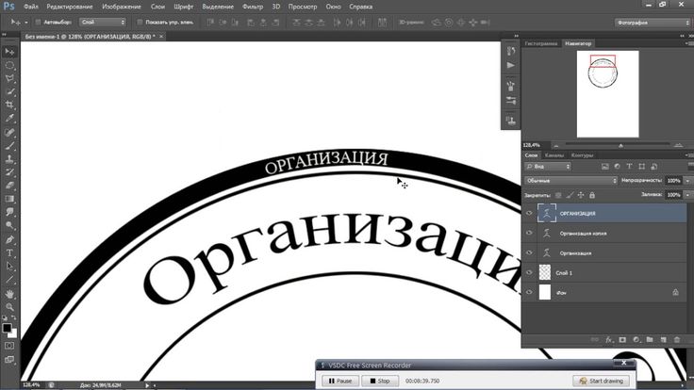Select the Magic Wand tool

[9, 92]
